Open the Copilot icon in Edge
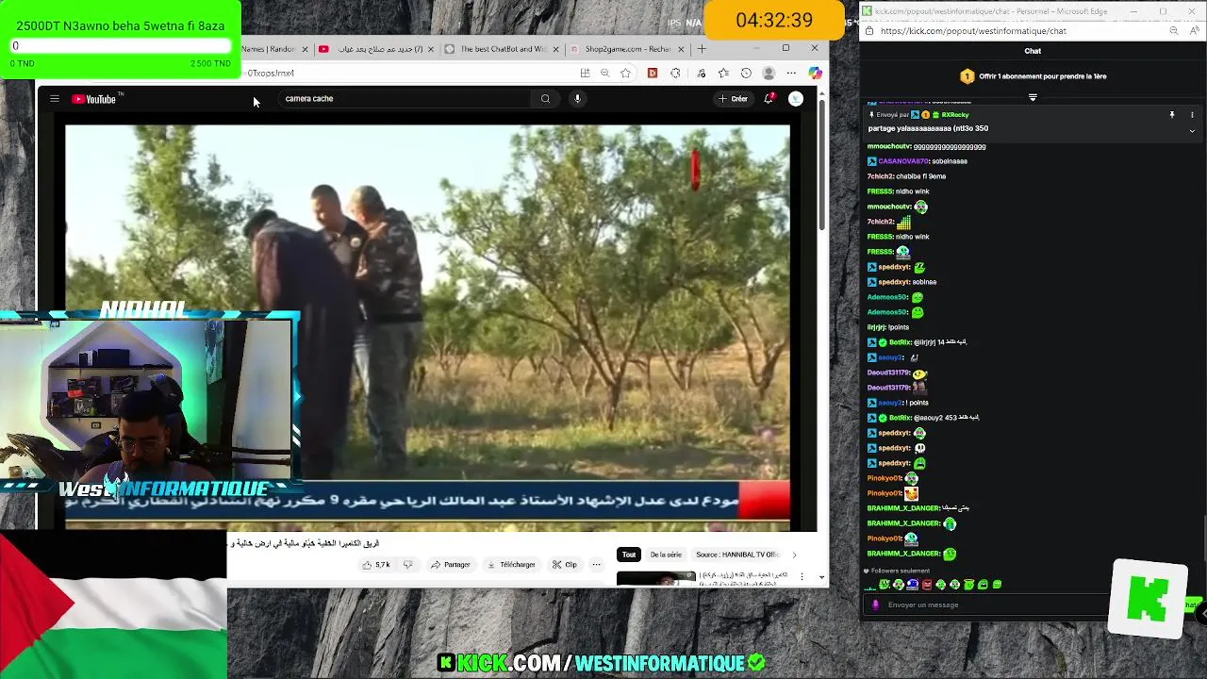This screenshot has width=1207, height=679. coord(815,74)
